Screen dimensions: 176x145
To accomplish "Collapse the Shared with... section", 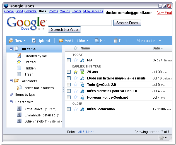I will click(11, 102).
